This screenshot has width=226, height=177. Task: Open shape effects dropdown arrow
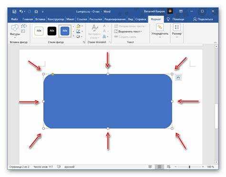coord(82,36)
